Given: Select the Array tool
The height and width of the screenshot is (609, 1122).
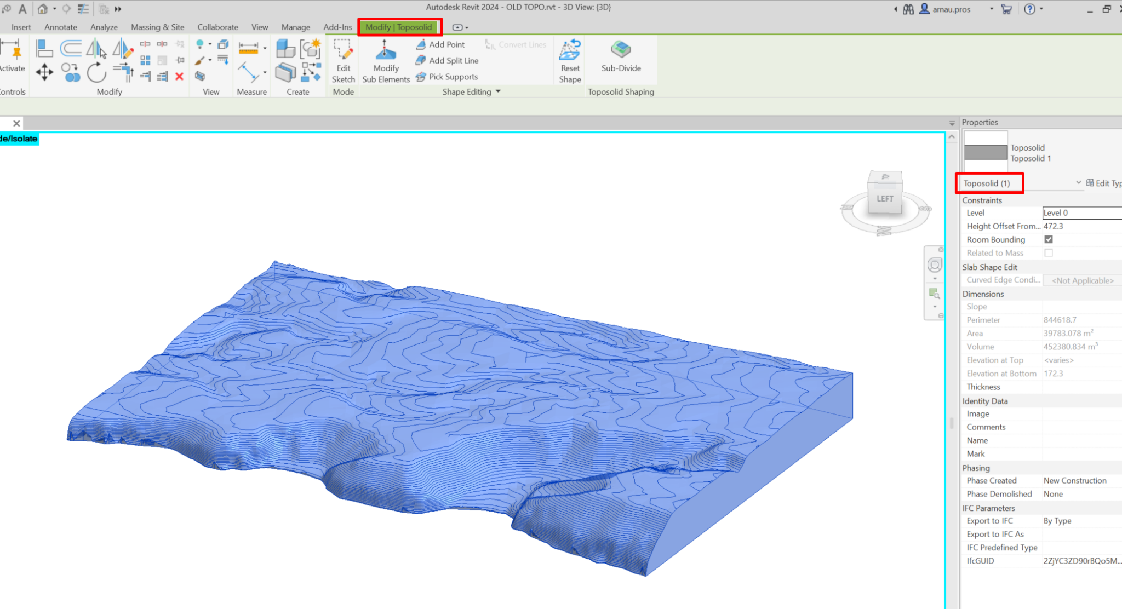Looking at the screenshot, I should point(145,60).
